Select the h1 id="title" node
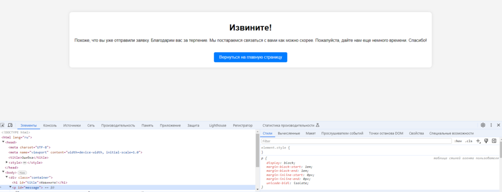The height and width of the screenshot is (192, 502). pyautogui.click(x=39, y=182)
